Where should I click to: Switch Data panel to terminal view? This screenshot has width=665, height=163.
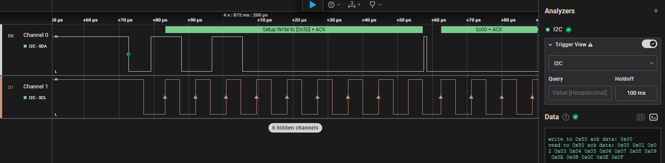click(x=653, y=117)
